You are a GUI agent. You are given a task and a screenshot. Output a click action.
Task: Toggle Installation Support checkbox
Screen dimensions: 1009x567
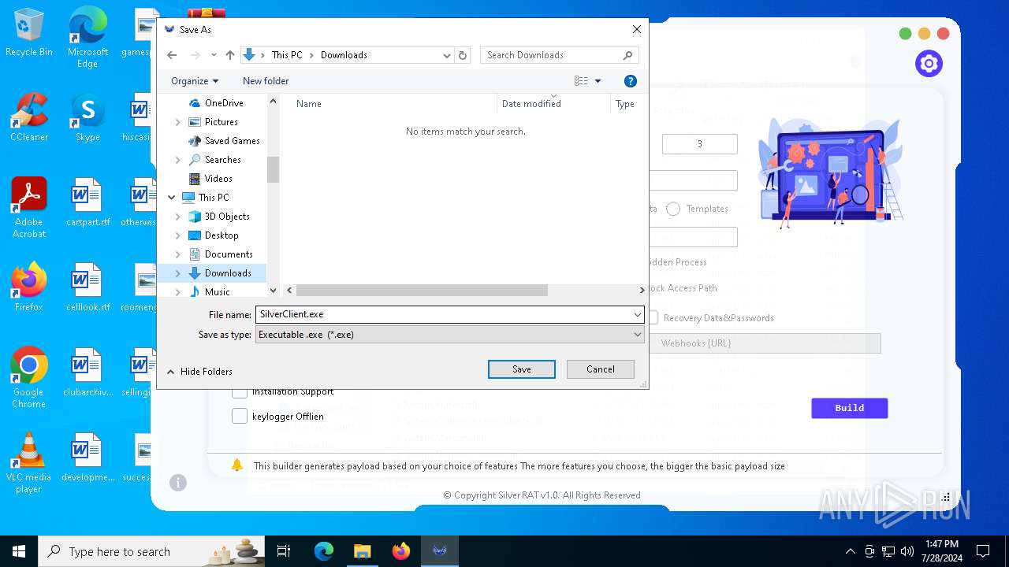coord(240,393)
